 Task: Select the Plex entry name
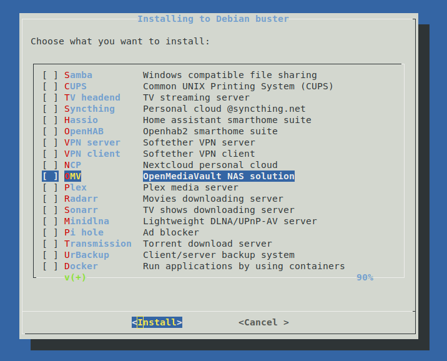[x=76, y=187]
